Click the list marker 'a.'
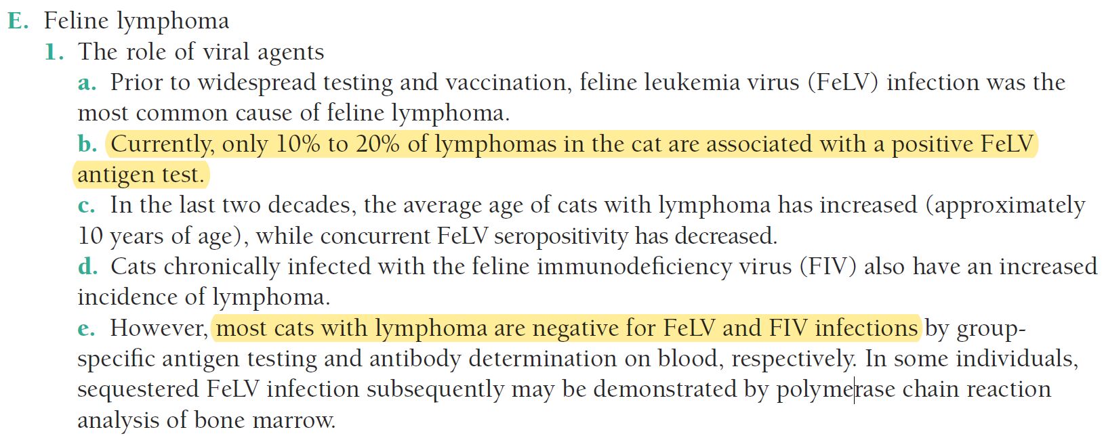The height and width of the screenshot is (436, 1102). pyautogui.click(x=87, y=83)
